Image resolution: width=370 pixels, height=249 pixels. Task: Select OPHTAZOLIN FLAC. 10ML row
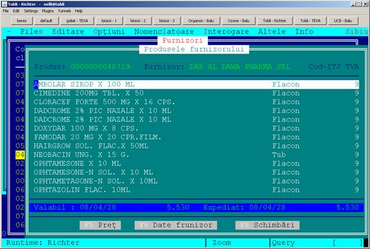(197, 190)
